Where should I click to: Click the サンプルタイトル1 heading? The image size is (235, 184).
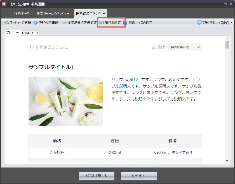click(x=51, y=67)
